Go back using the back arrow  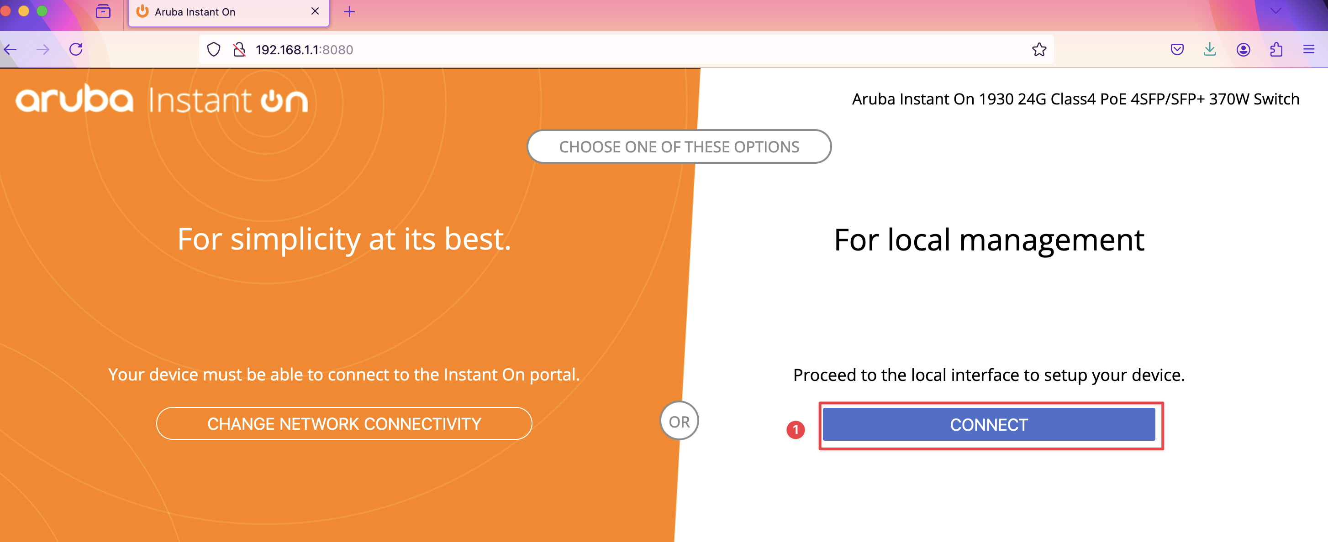[11, 49]
